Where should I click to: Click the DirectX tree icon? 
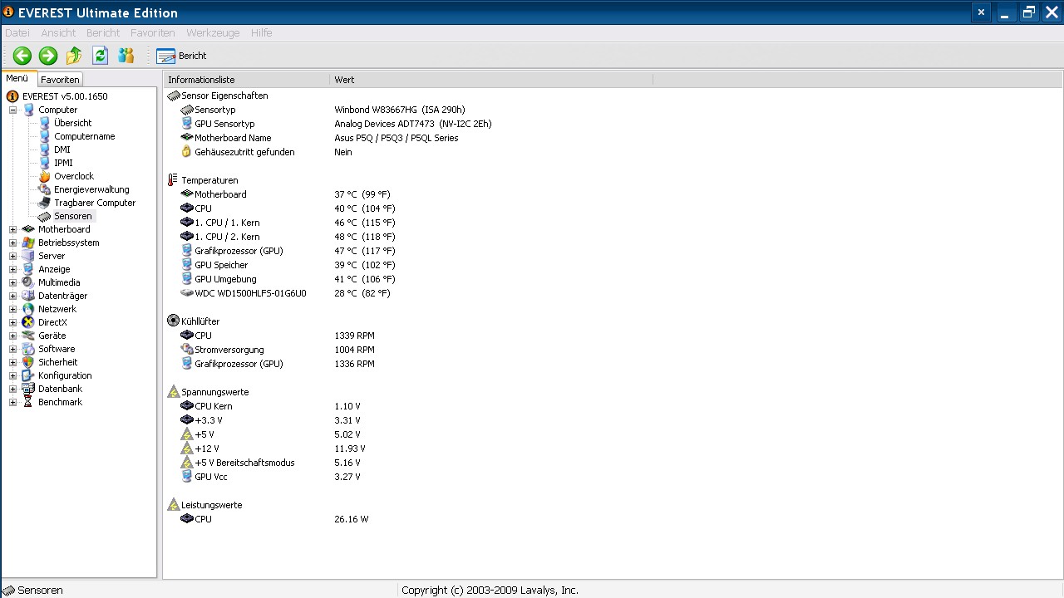click(x=28, y=322)
